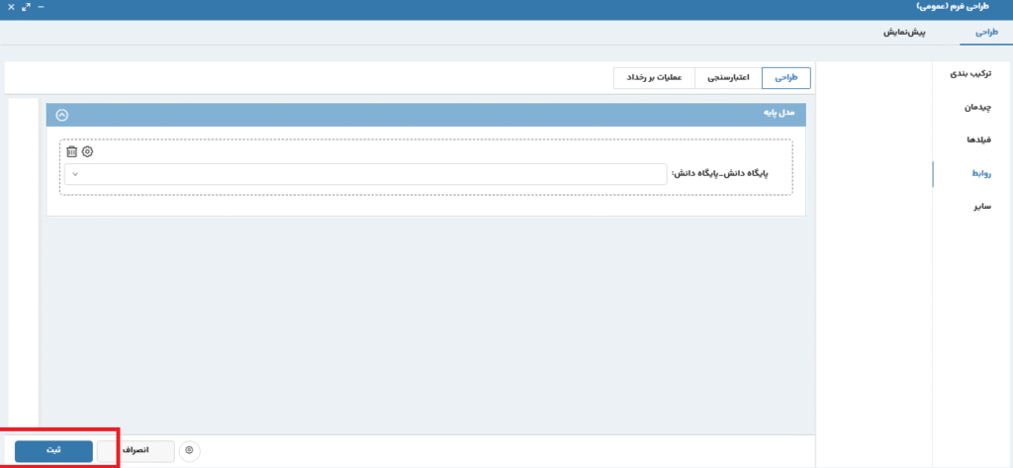The height and width of the screenshot is (468, 1013).
Task: Close the طراحی فرم dialog
Action: pyautogui.click(x=10, y=7)
